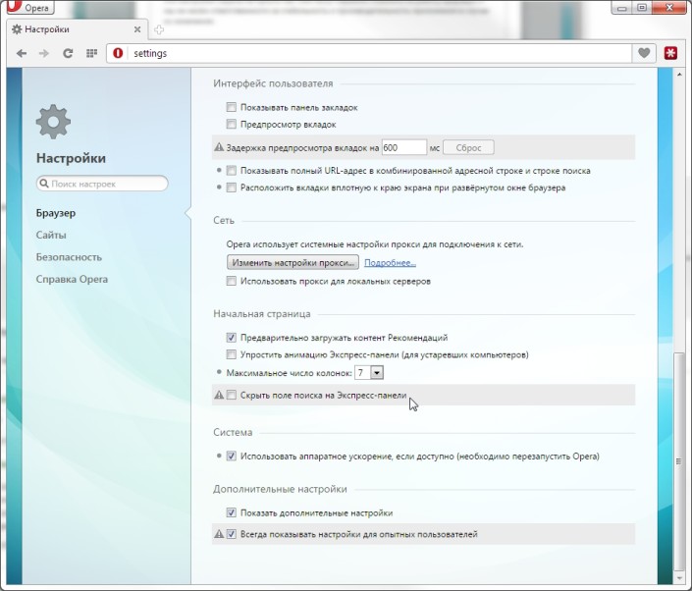Click the Начальная страница heading

[262, 314]
